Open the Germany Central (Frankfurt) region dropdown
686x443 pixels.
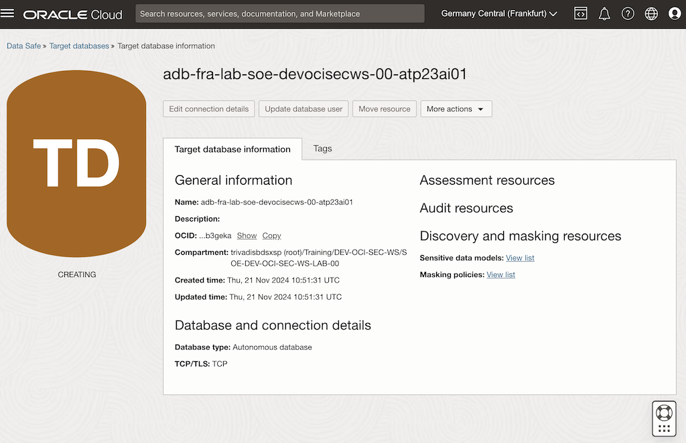coord(498,13)
